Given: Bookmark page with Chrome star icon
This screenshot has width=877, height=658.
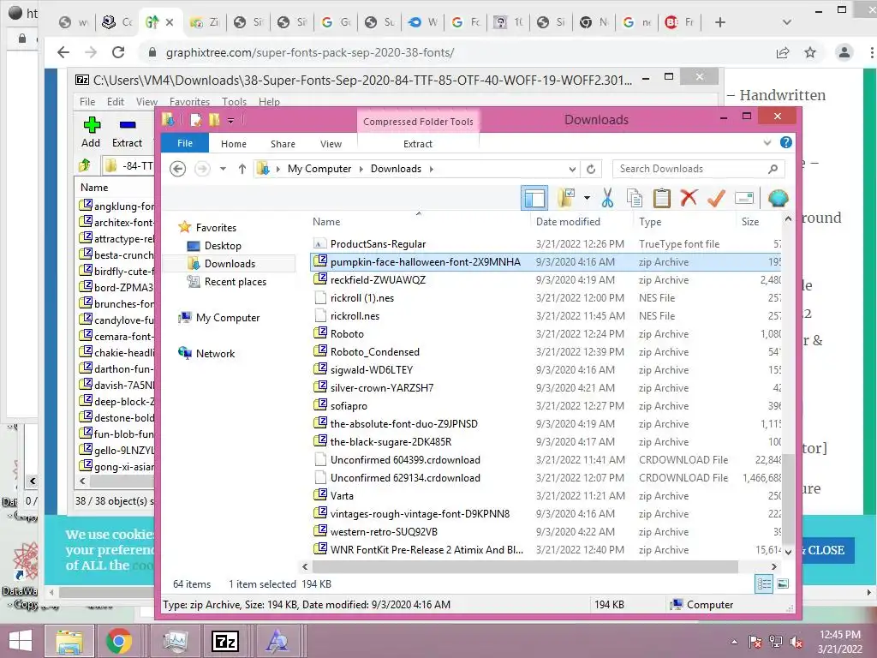Looking at the screenshot, I should (810, 52).
